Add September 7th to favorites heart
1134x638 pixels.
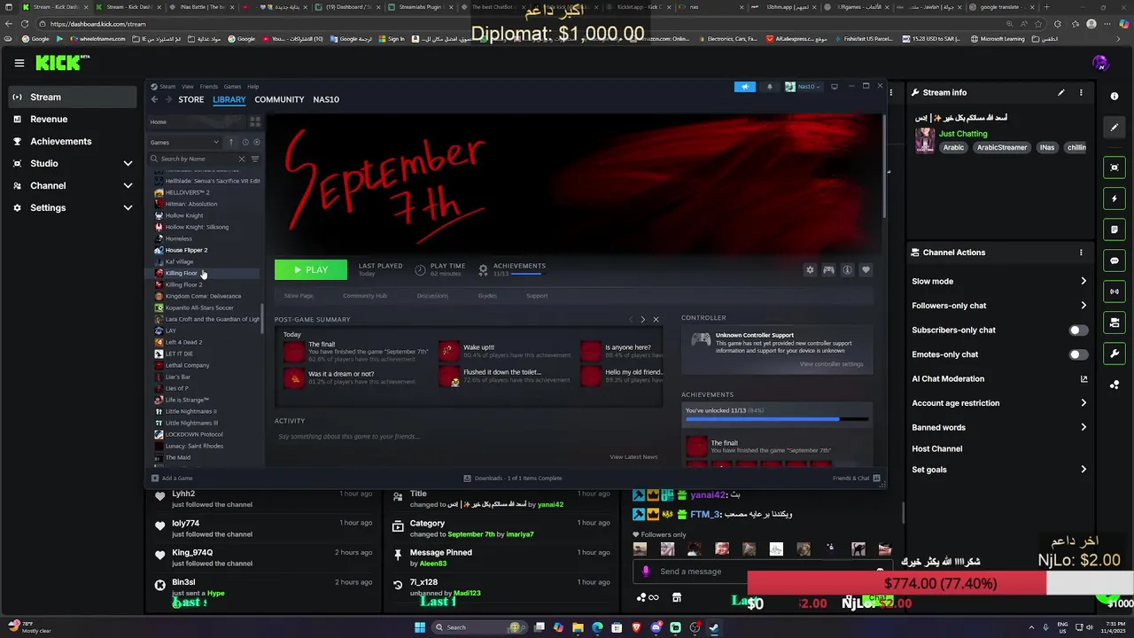click(866, 270)
